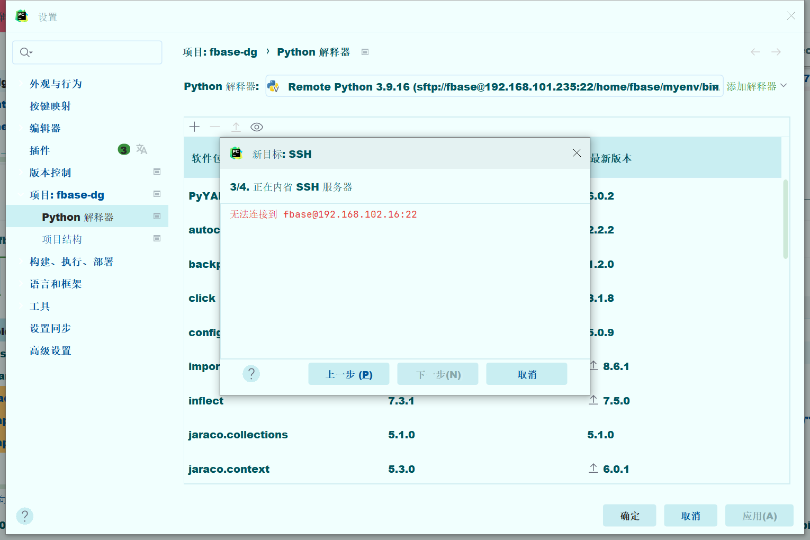
Task: Click the project icon next to Version Control
Action: (x=157, y=172)
